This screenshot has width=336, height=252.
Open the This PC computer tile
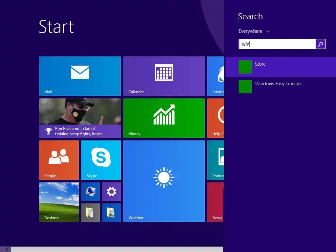[91, 192]
